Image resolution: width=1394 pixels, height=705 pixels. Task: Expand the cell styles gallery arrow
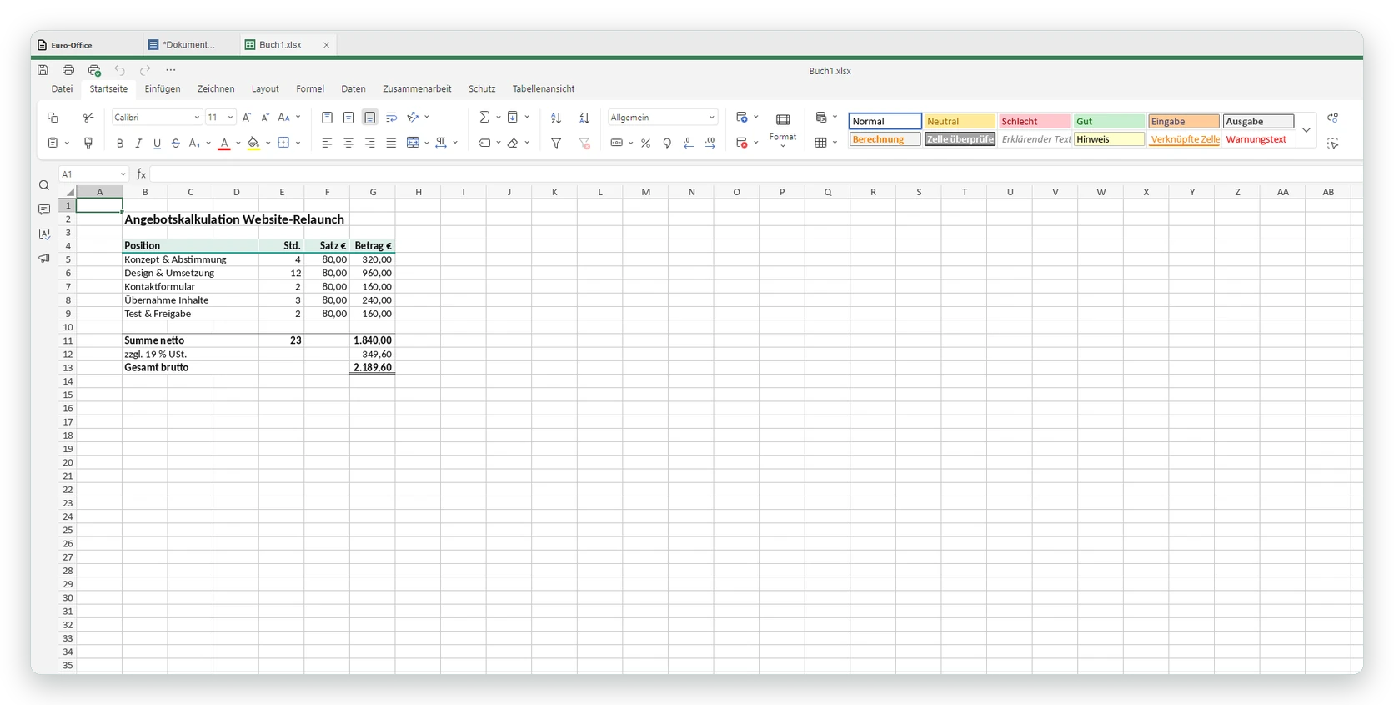coord(1306,130)
